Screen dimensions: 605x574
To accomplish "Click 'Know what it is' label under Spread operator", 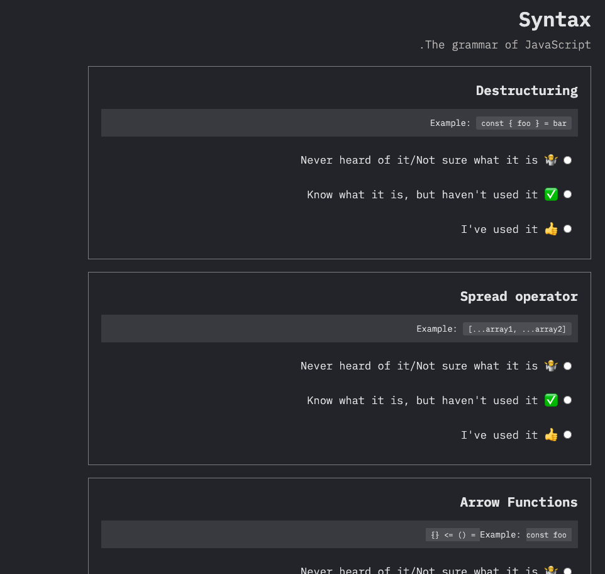I will coord(423,400).
